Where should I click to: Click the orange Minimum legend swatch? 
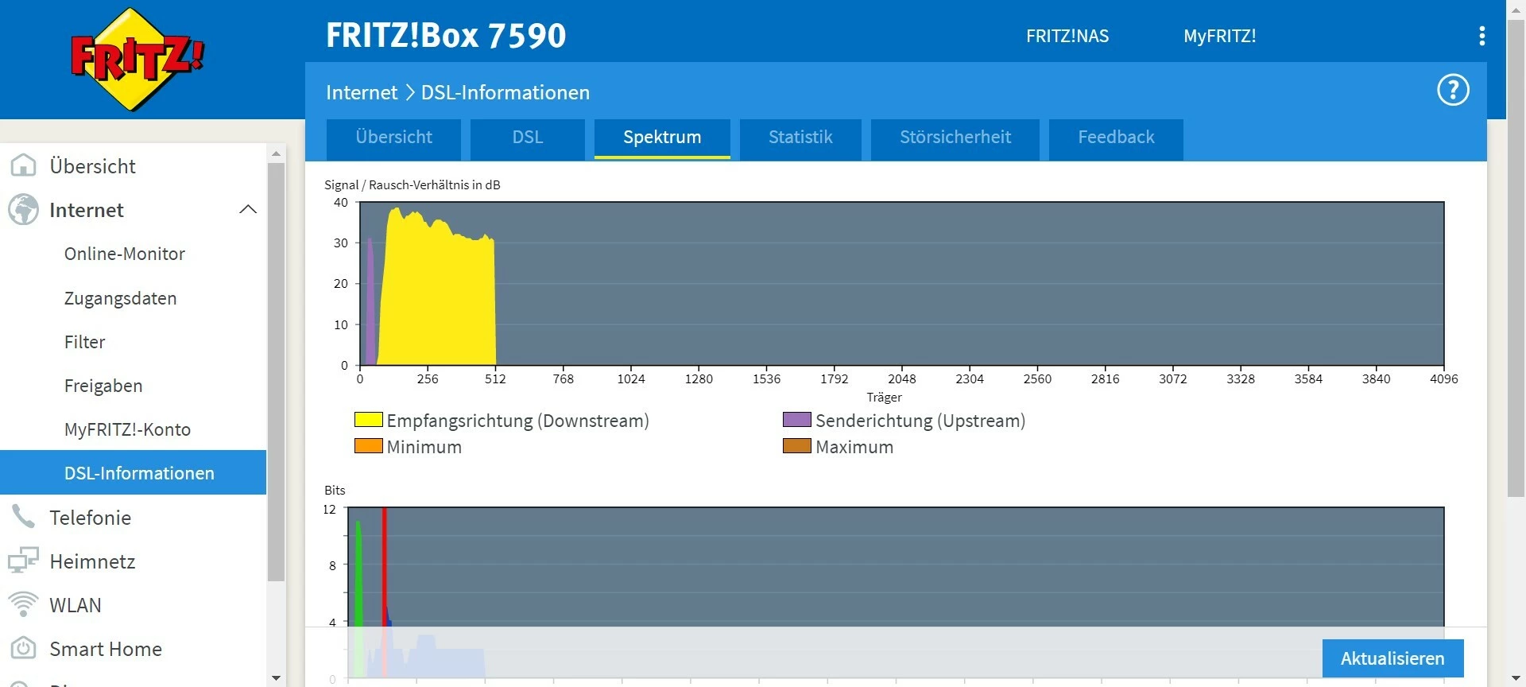pyautogui.click(x=369, y=446)
